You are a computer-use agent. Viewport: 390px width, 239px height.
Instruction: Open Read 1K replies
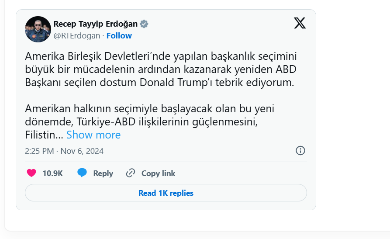(x=166, y=193)
